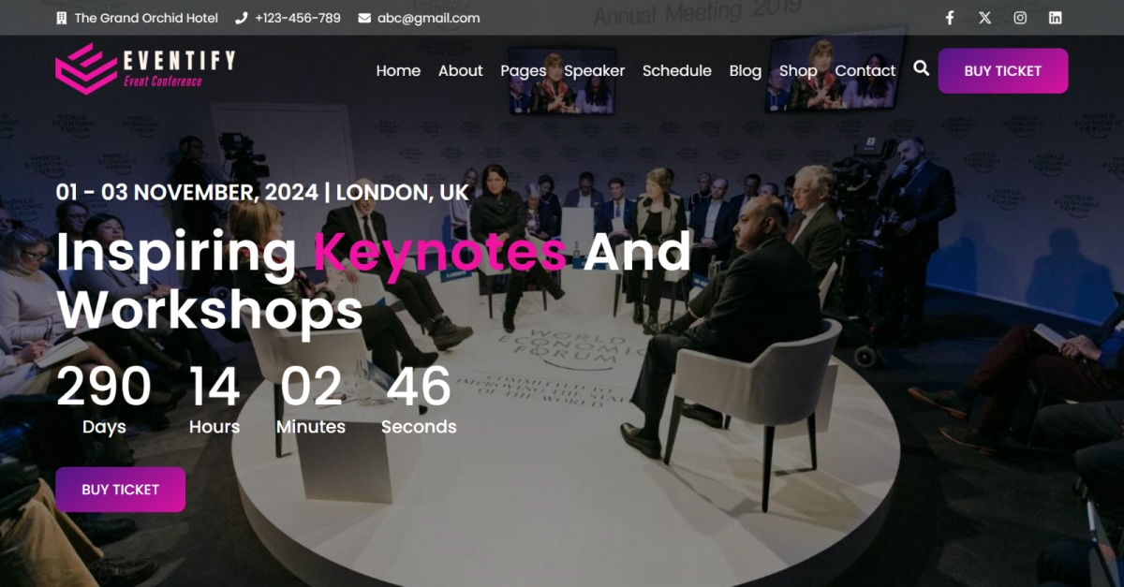
Task: Click the Seconds countdown label
Action: (419, 427)
